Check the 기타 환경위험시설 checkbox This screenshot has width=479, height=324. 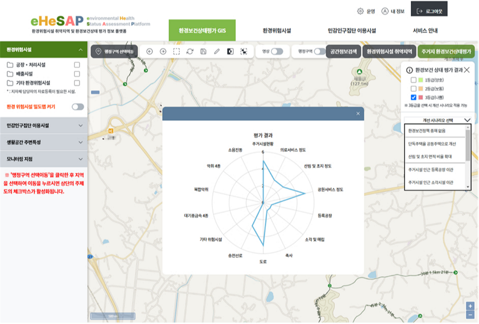[x=77, y=83]
